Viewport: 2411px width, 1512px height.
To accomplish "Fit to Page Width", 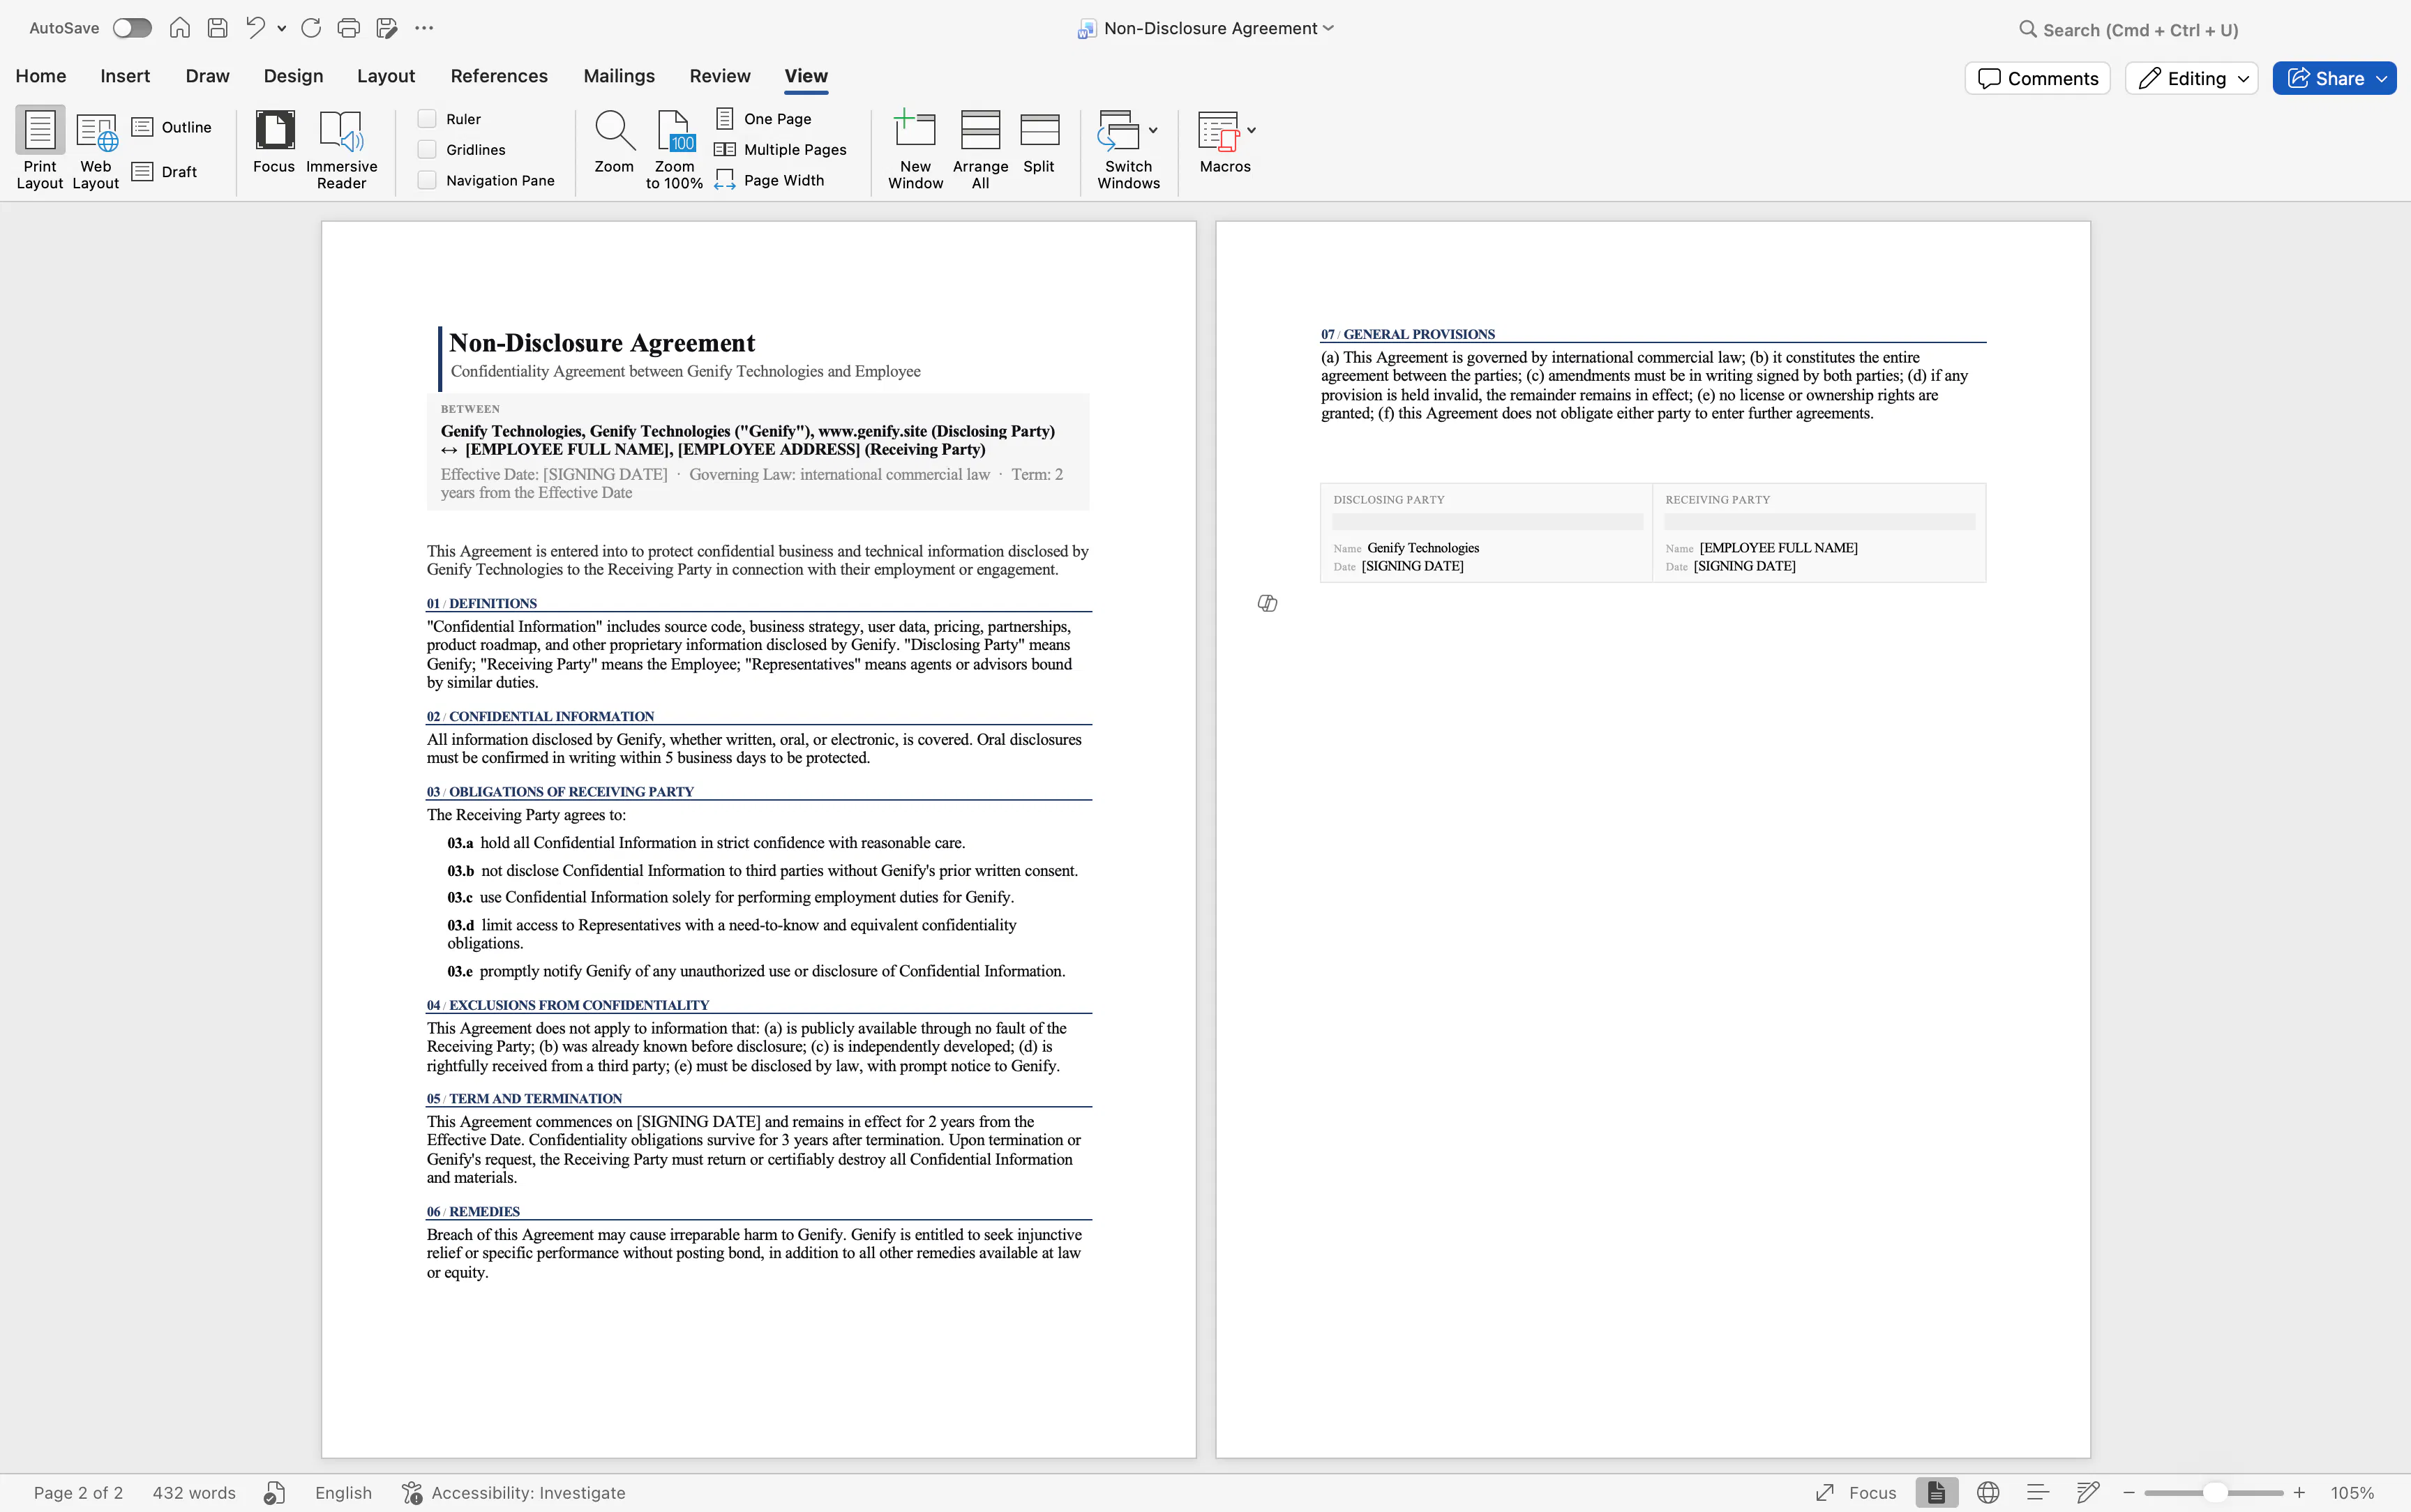I will pos(770,180).
